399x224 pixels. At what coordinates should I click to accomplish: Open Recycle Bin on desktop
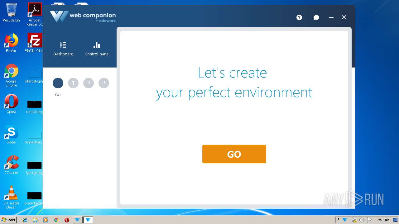[11, 13]
